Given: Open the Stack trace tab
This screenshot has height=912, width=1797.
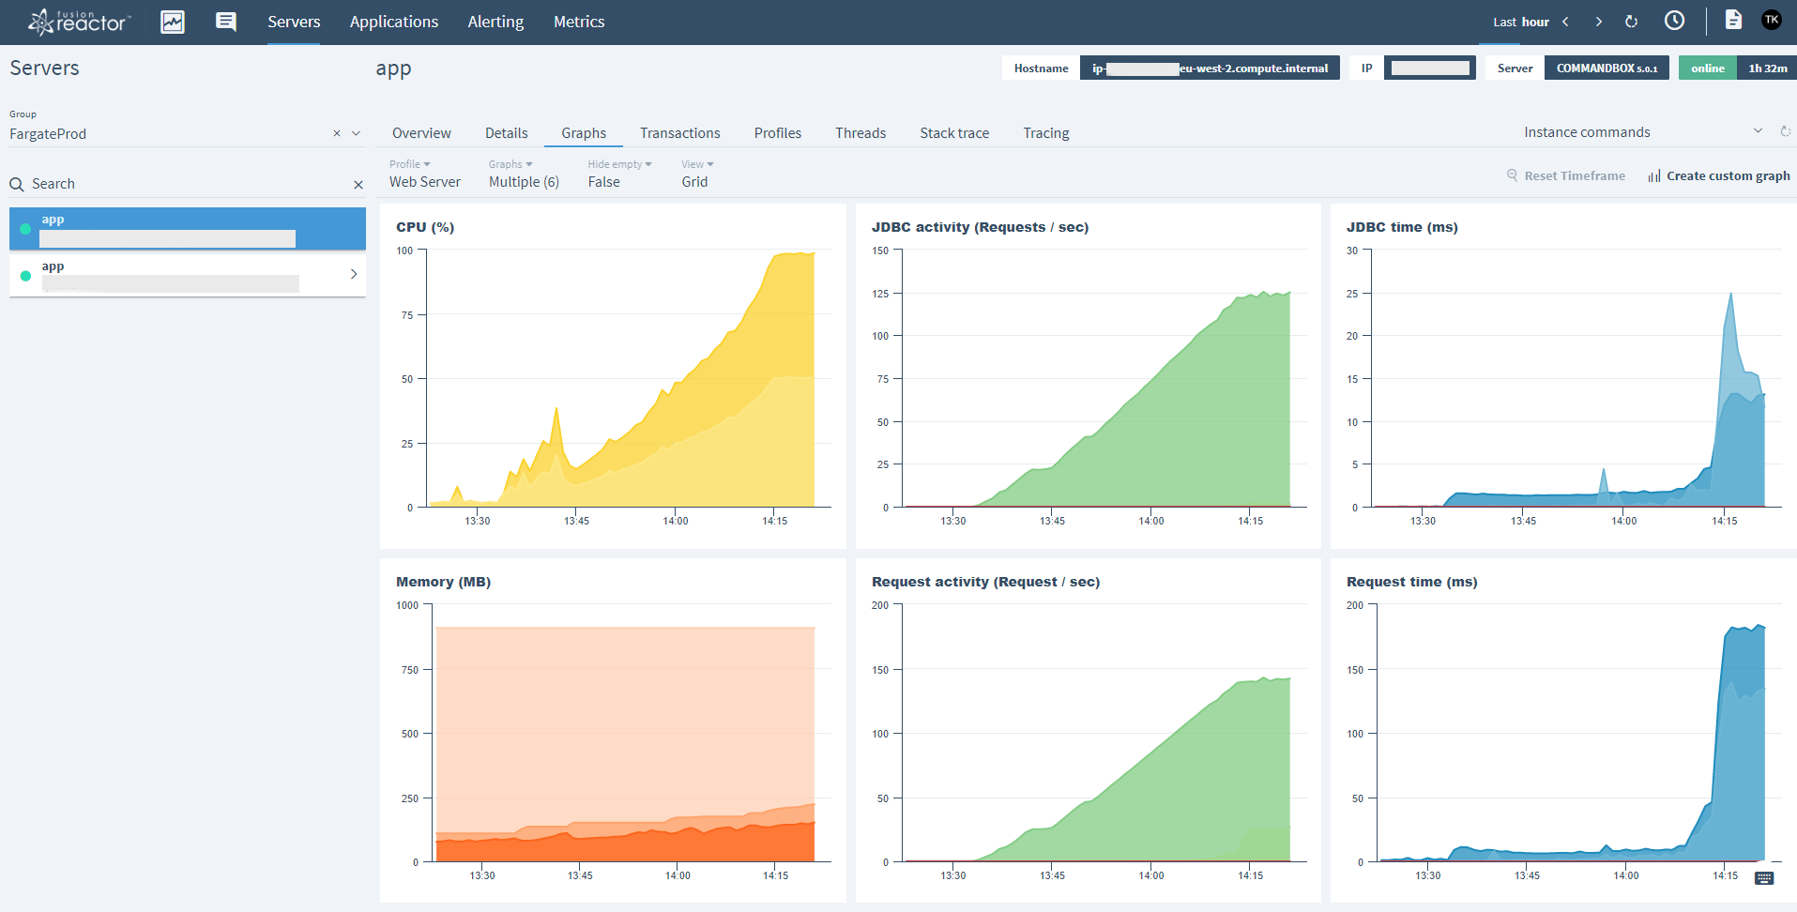Looking at the screenshot, I should point(954,133).
